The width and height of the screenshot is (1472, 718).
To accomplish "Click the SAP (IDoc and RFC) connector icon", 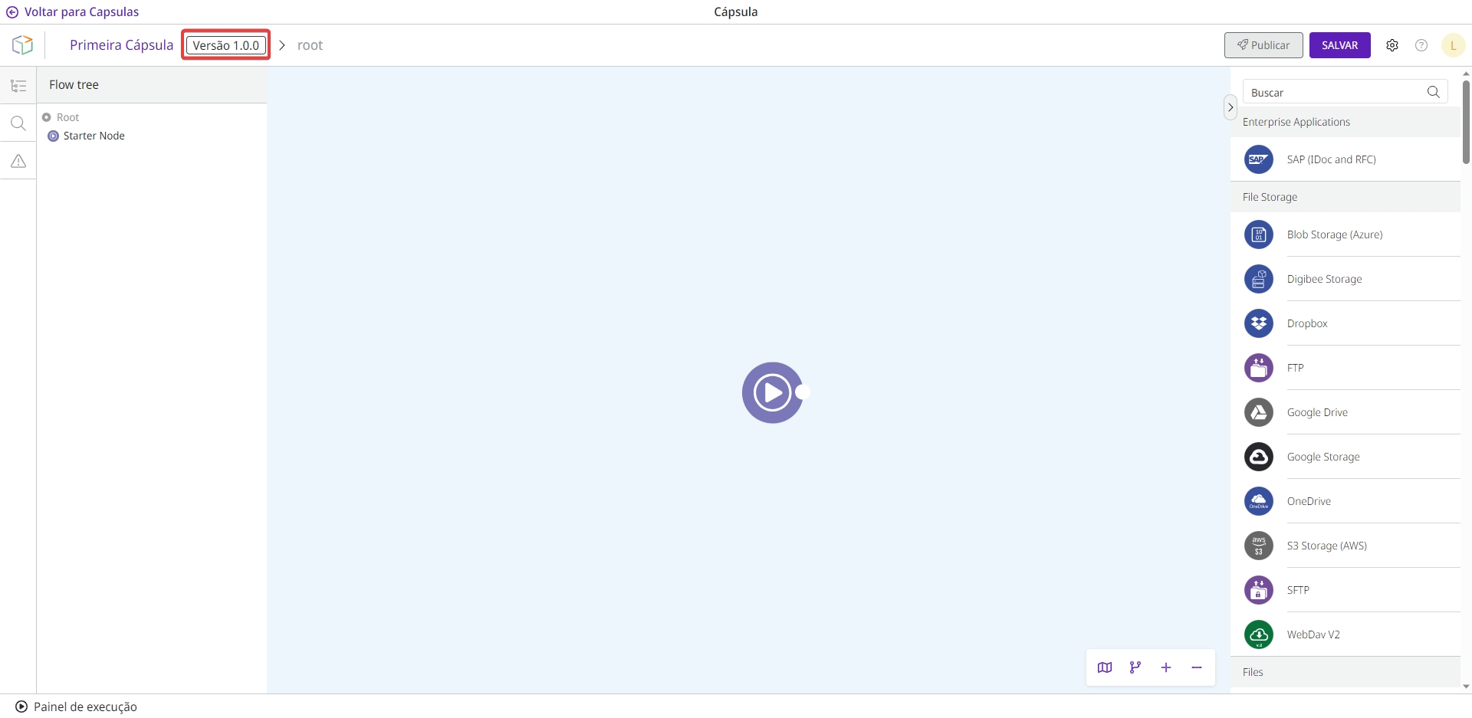I will (x=1258, y=159).
